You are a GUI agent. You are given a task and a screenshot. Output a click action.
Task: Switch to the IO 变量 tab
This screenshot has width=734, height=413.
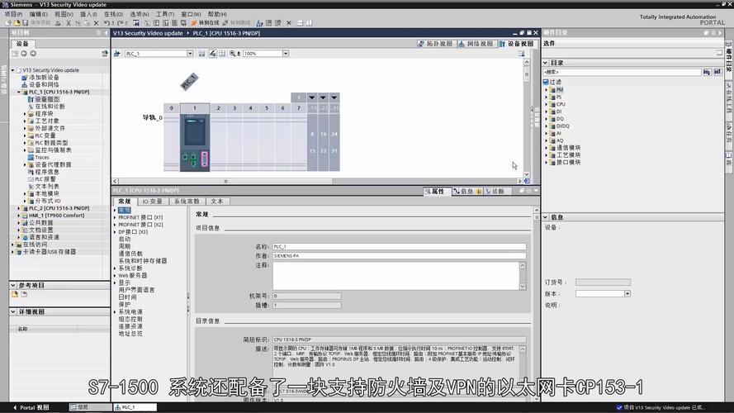pyautogui.click(x=152, y=202)
